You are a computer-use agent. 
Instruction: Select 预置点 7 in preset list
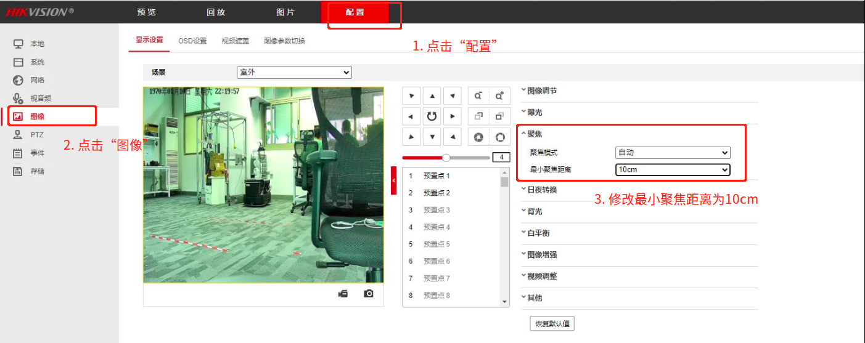(x=452, y=278)
